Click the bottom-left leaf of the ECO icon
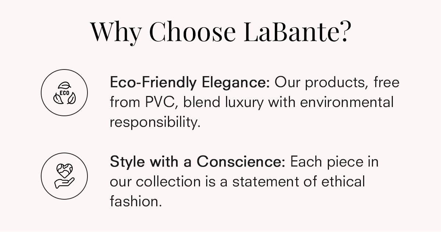This screenshot has height=232, width=441. click(x=57, y=98)
